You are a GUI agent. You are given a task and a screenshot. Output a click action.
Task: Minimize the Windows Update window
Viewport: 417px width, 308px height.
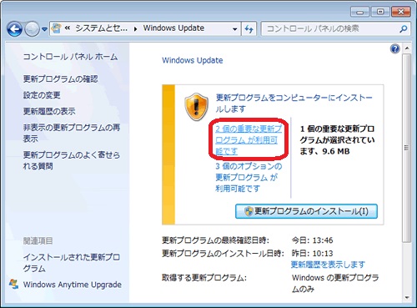click(x=359, y=12)
